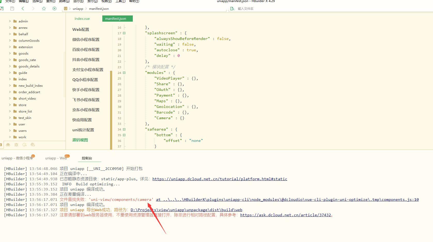Switch to the index.vue editor tab
Screen dimensions: 433x242
click(x=82, y=19)
